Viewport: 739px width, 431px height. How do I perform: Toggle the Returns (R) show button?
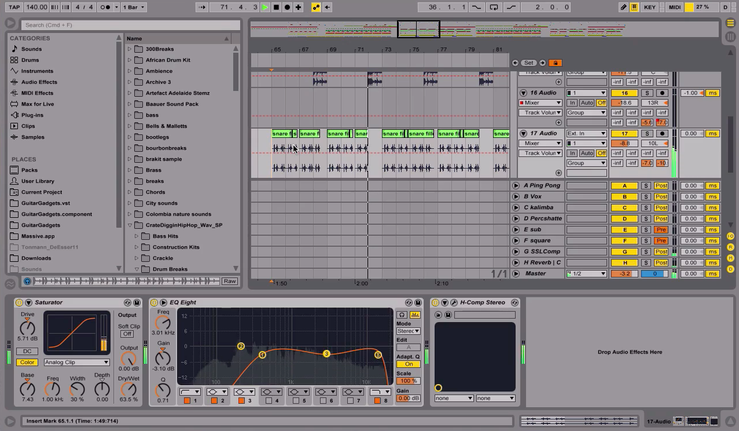click(730, 247)
